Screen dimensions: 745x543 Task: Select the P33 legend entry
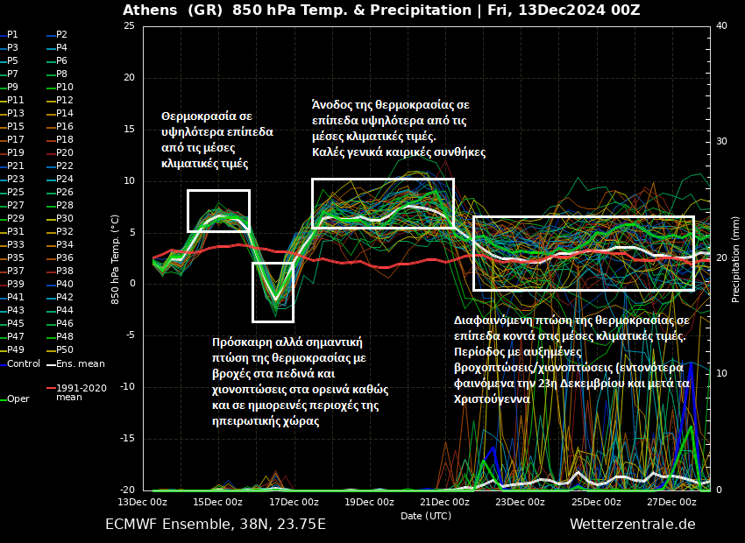12,244
